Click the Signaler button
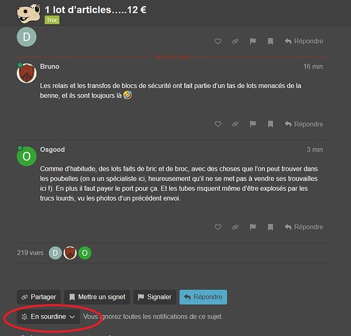The width and height of the screenshot is (351, 336). pyautogui.click(x=155, y=297)
